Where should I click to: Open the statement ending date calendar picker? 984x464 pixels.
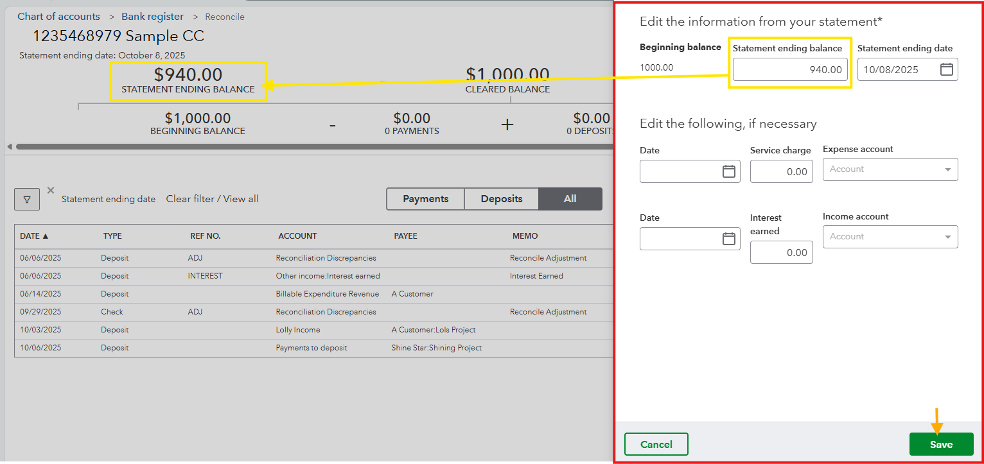coord(946,69)
